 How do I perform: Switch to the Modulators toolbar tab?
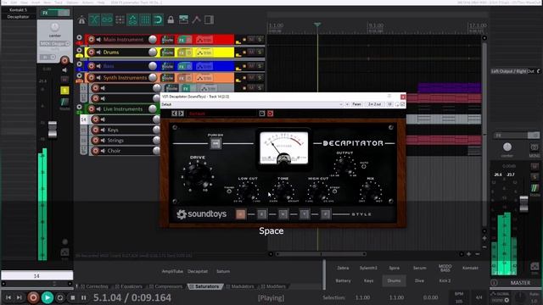(x=239, y=286)
